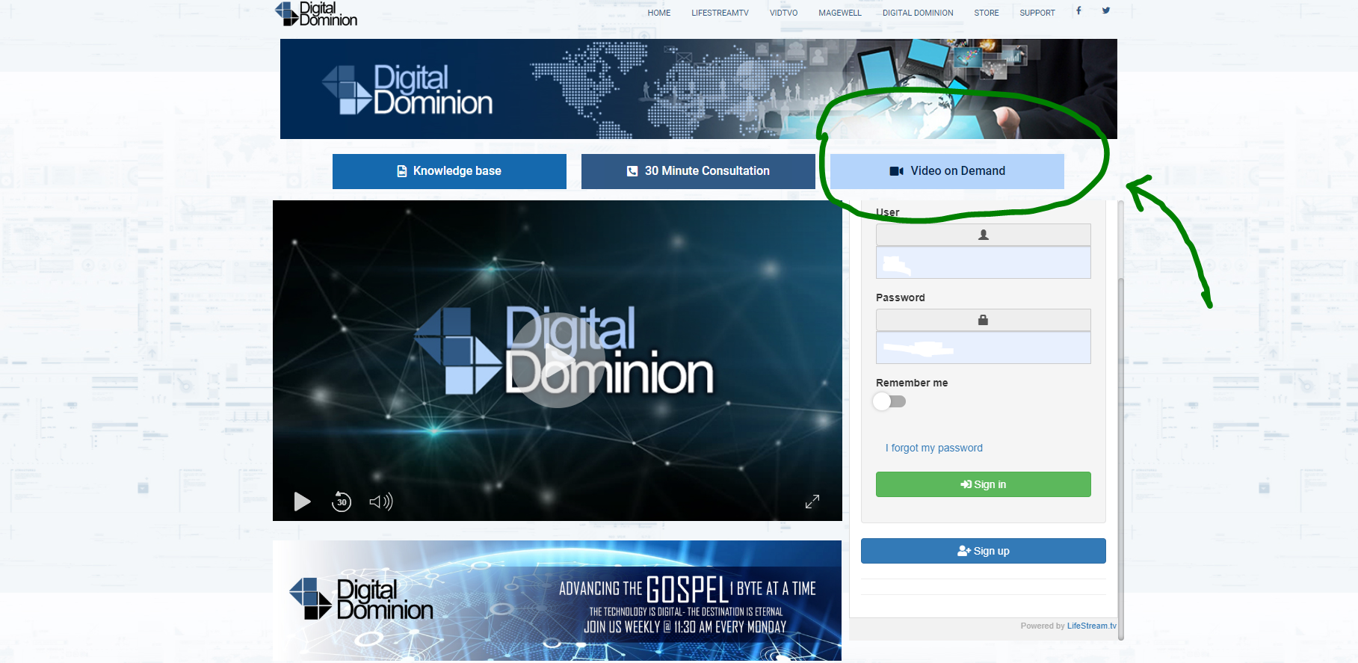1358x663 pixels.
Task: Expand the video to fullscreen
Action: [812, 502]
